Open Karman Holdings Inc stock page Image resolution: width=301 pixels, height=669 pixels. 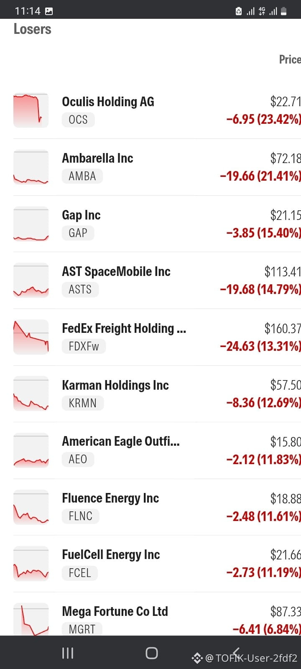(x=157, y=394)
